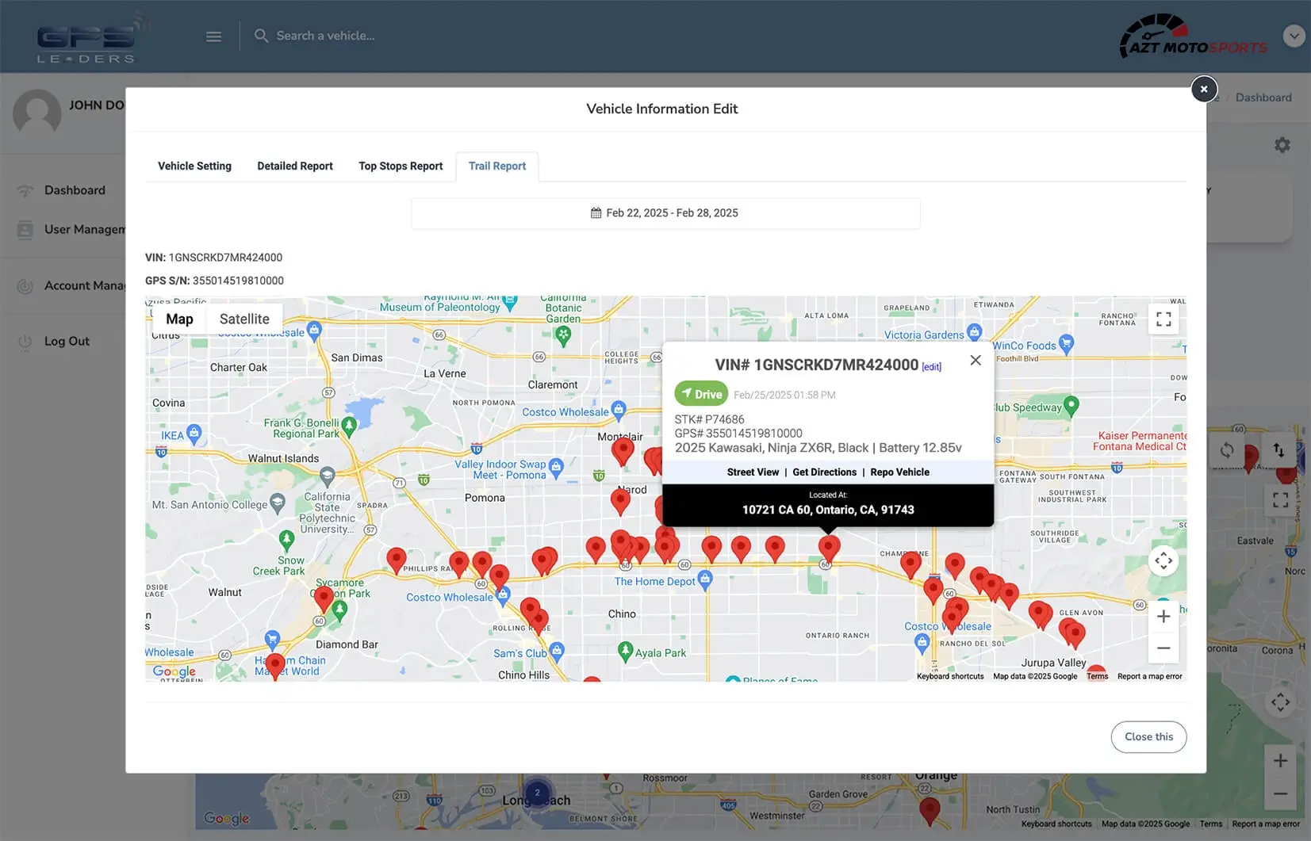Expand the account dropdown chevron
Viewport: 1311px width, 841px height.
pyautogui.click(x=1294, y=36)
